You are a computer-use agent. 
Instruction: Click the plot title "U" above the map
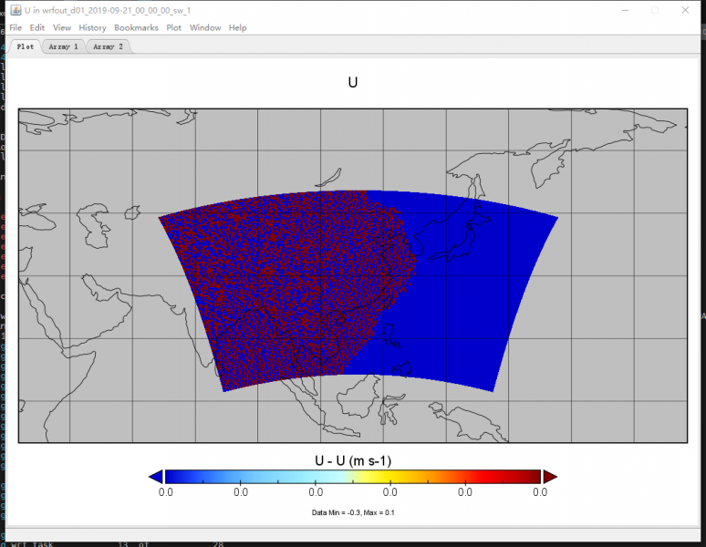coord(353,83)
